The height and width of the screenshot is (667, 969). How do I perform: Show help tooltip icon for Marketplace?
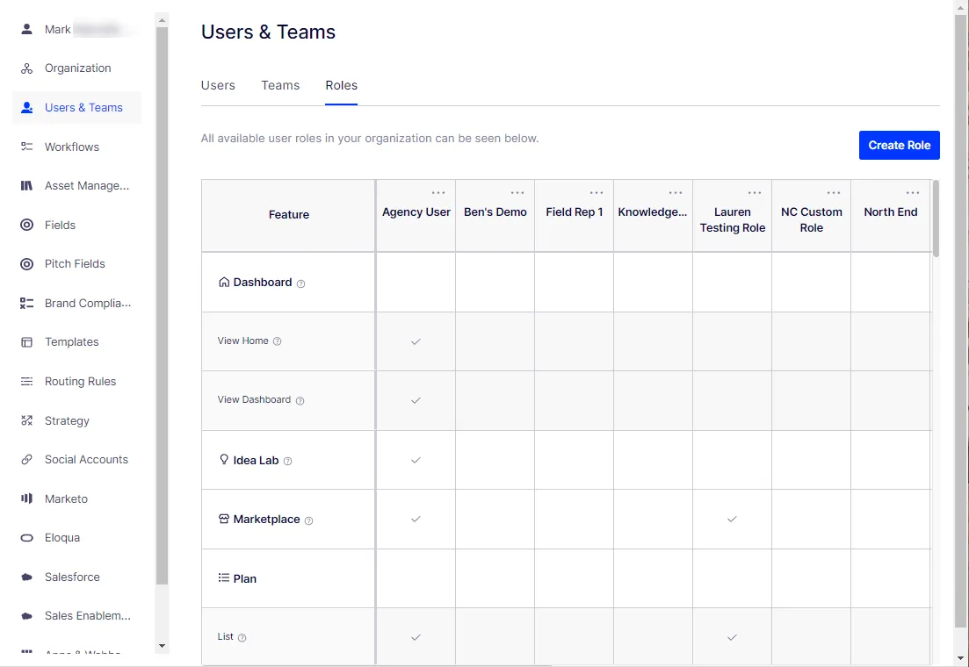pyautogui.click(x=309, y=520)
